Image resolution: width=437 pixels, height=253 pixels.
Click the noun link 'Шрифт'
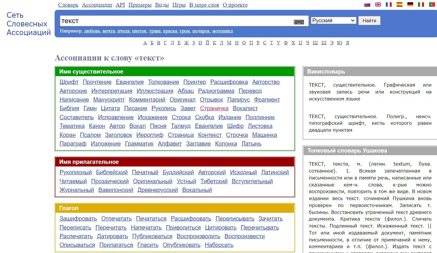point(69,82)
